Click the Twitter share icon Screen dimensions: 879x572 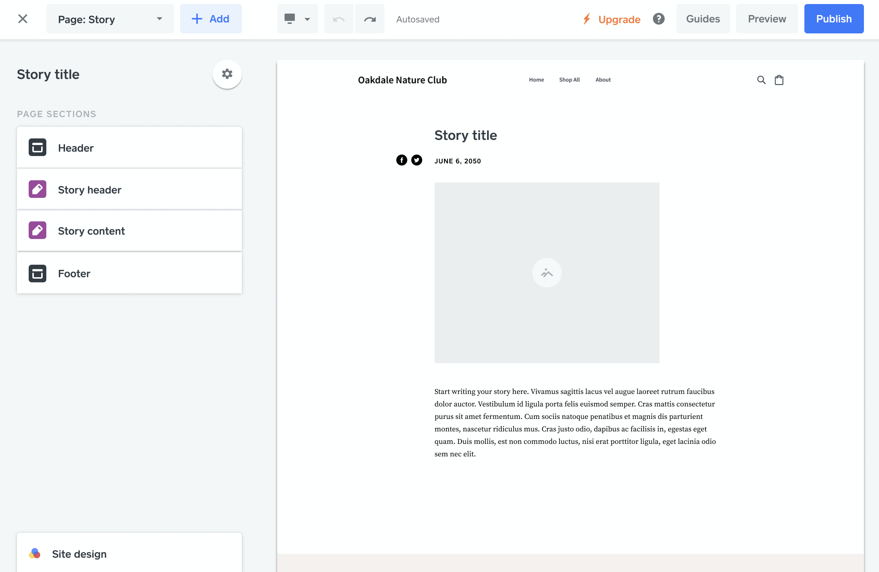[417, 160]
